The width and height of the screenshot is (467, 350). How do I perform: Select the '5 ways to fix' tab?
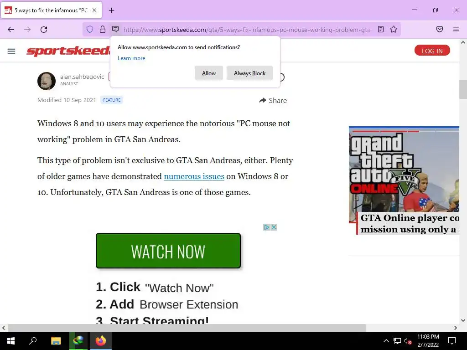(51, 10)
